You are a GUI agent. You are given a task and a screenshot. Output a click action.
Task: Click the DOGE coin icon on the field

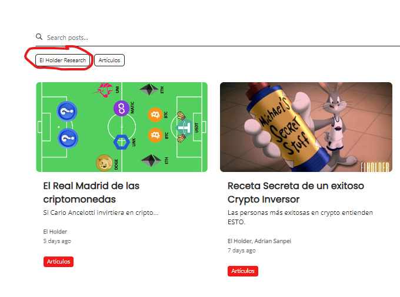point(104,163)
